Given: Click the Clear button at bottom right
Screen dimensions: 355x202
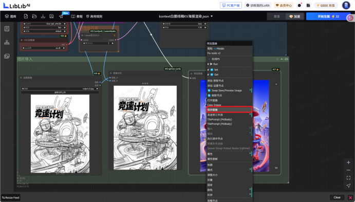Looking at the screenshot, I should click(x=337, y=197).
